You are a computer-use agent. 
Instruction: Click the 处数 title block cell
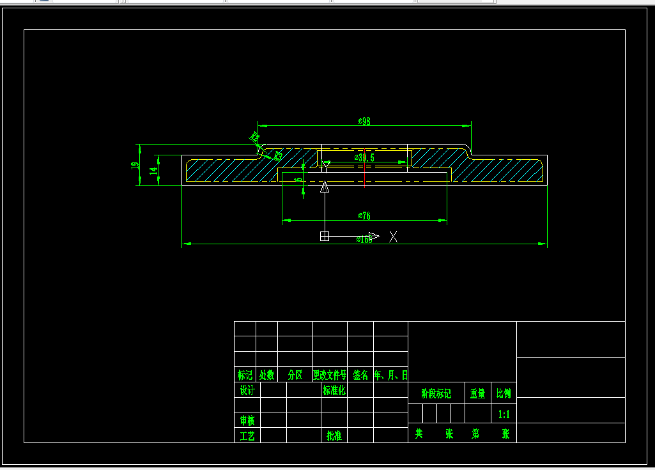tap(266, 375)
